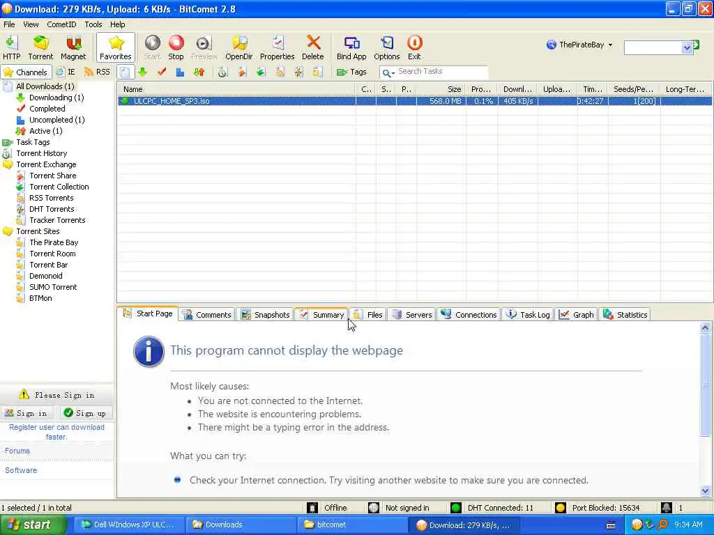Add a Magnet link download

tap(73, 48)
